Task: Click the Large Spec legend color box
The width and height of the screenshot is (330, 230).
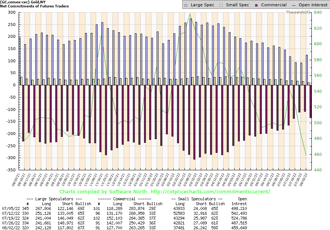Action: pos(186,5)
